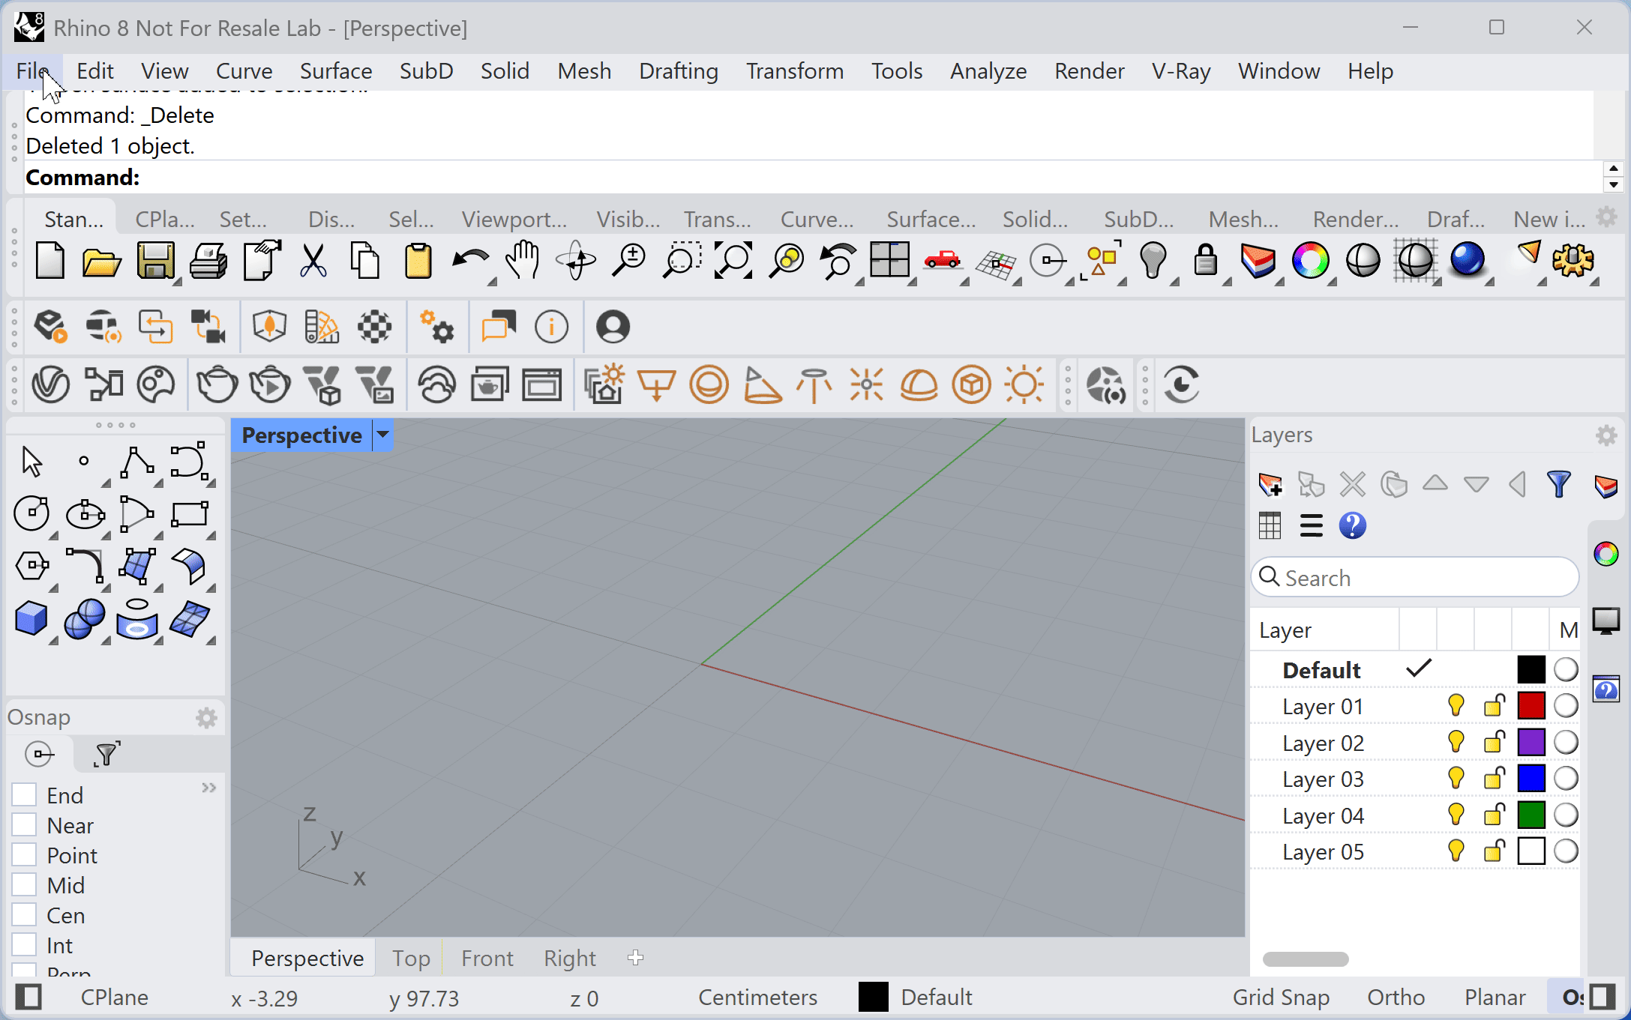
Task: Enable the Int osnap checkbox
Action: [24, 945]
